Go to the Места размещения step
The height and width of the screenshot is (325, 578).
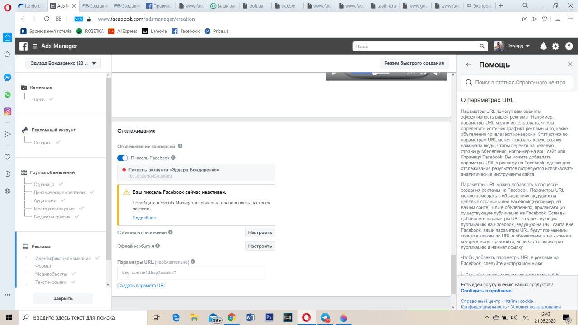click(54, 209)
